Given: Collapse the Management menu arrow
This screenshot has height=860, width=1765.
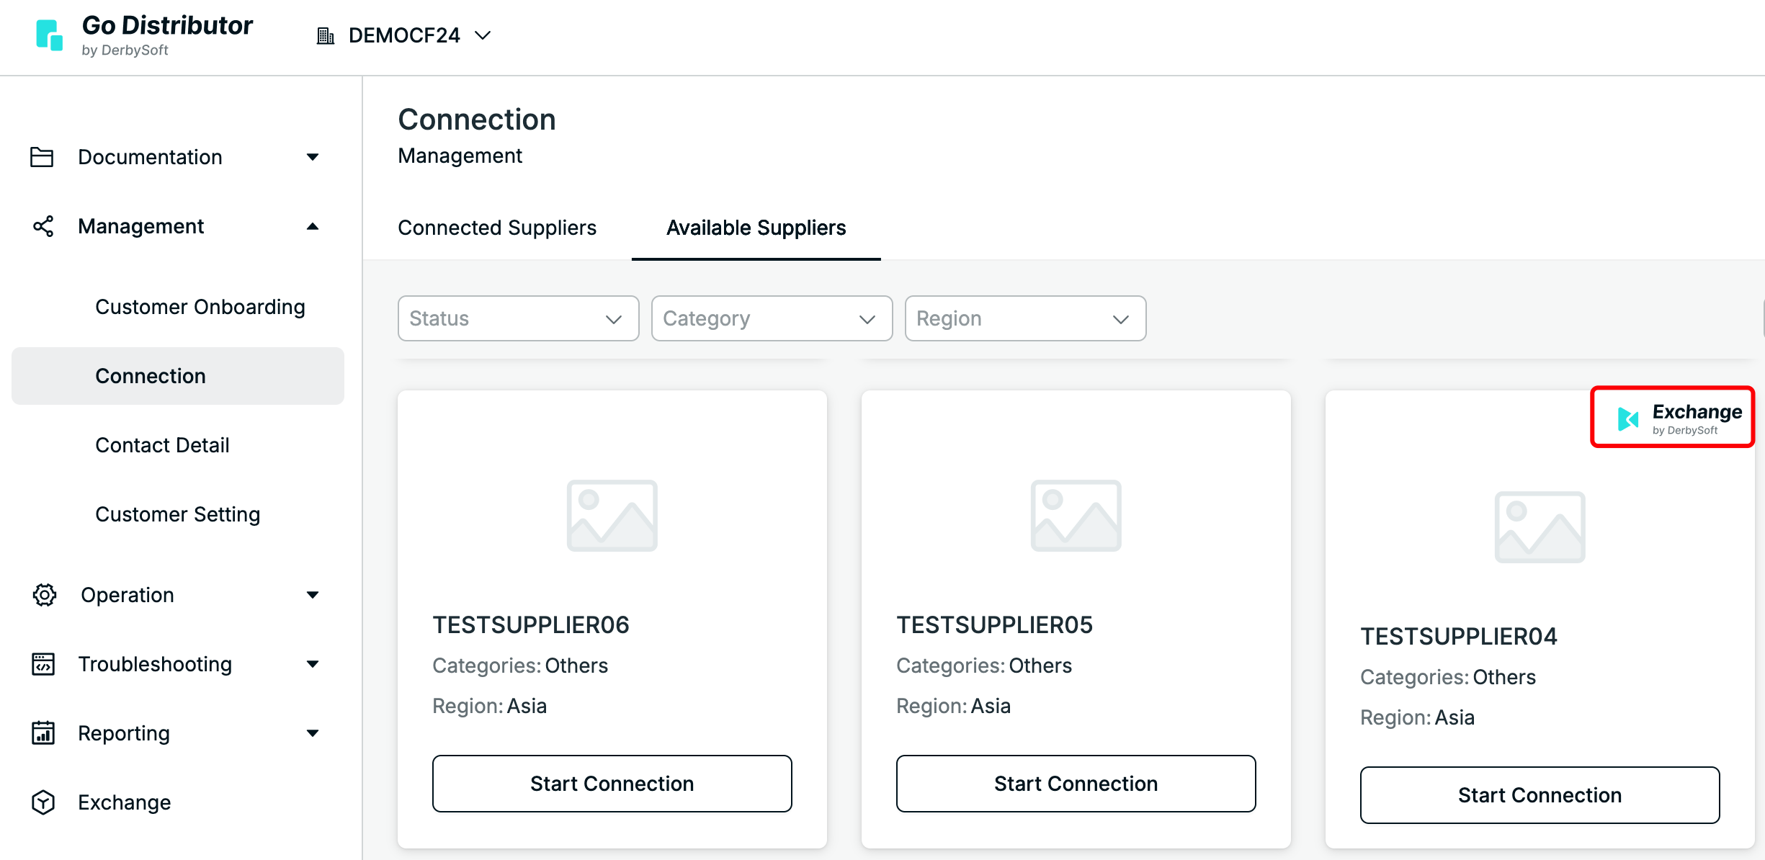Looking at the screenshot, I should [x=313, y=226].
